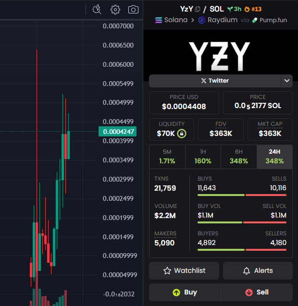The width and height of the screenshot is (298, 306).
Task: Click the current price label 0.0004247
Action: click(x=118, y=132)
